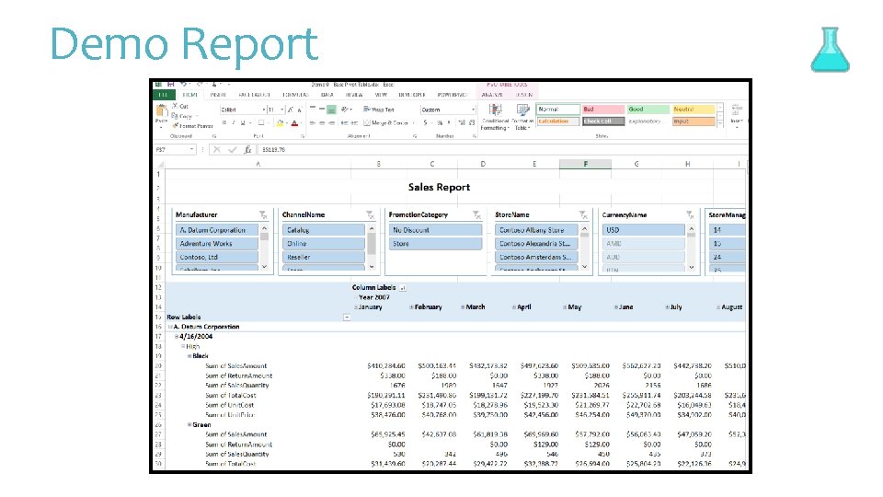The width and height of the screenshot is (883, 497).
Task: Open the font size dropdown
Action: 281,110
